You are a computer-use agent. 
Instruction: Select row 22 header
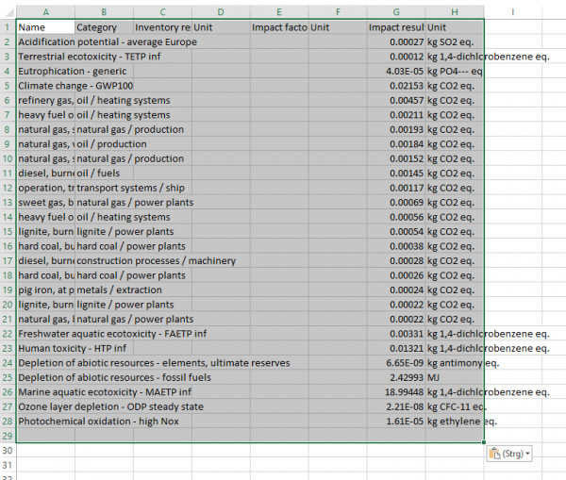point(8,334)
